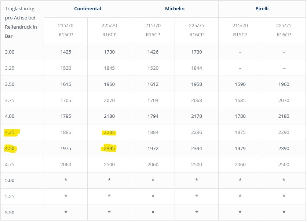This screenshot has height=222, width=307.
Task: Click the 5.50 bar row label
Action: coord(10,212)
